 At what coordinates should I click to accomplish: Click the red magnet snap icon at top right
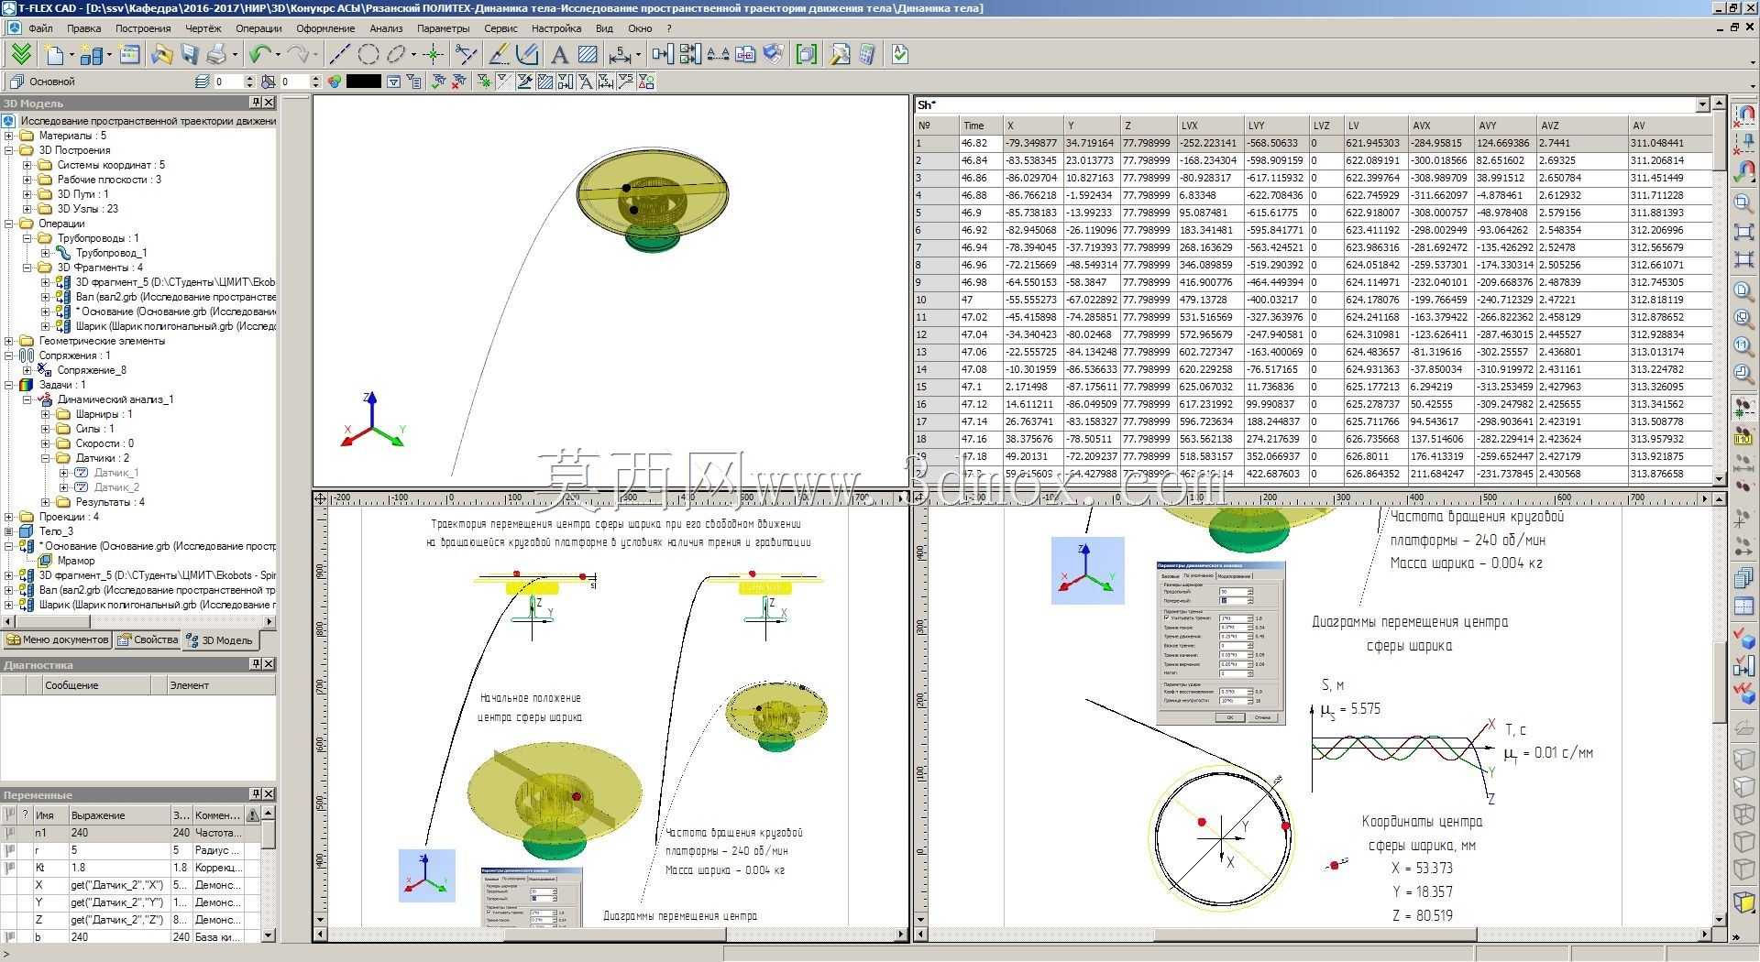(x=1743, y=115)
